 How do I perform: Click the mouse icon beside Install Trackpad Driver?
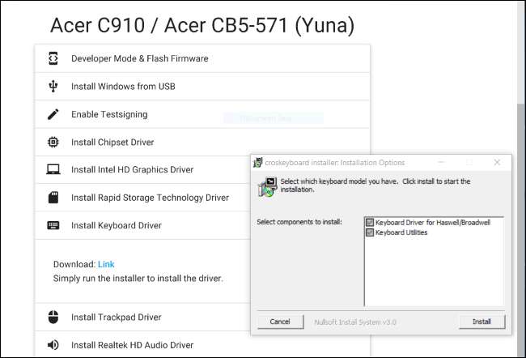(x=53, y=318)
